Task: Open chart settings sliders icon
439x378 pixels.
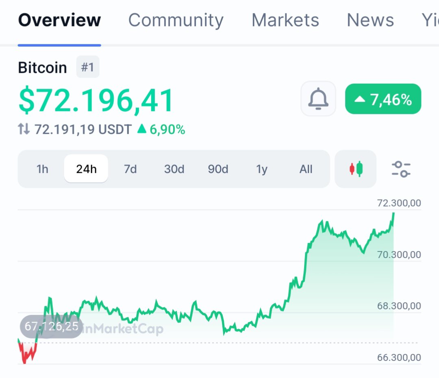Action: click(401, 169)
